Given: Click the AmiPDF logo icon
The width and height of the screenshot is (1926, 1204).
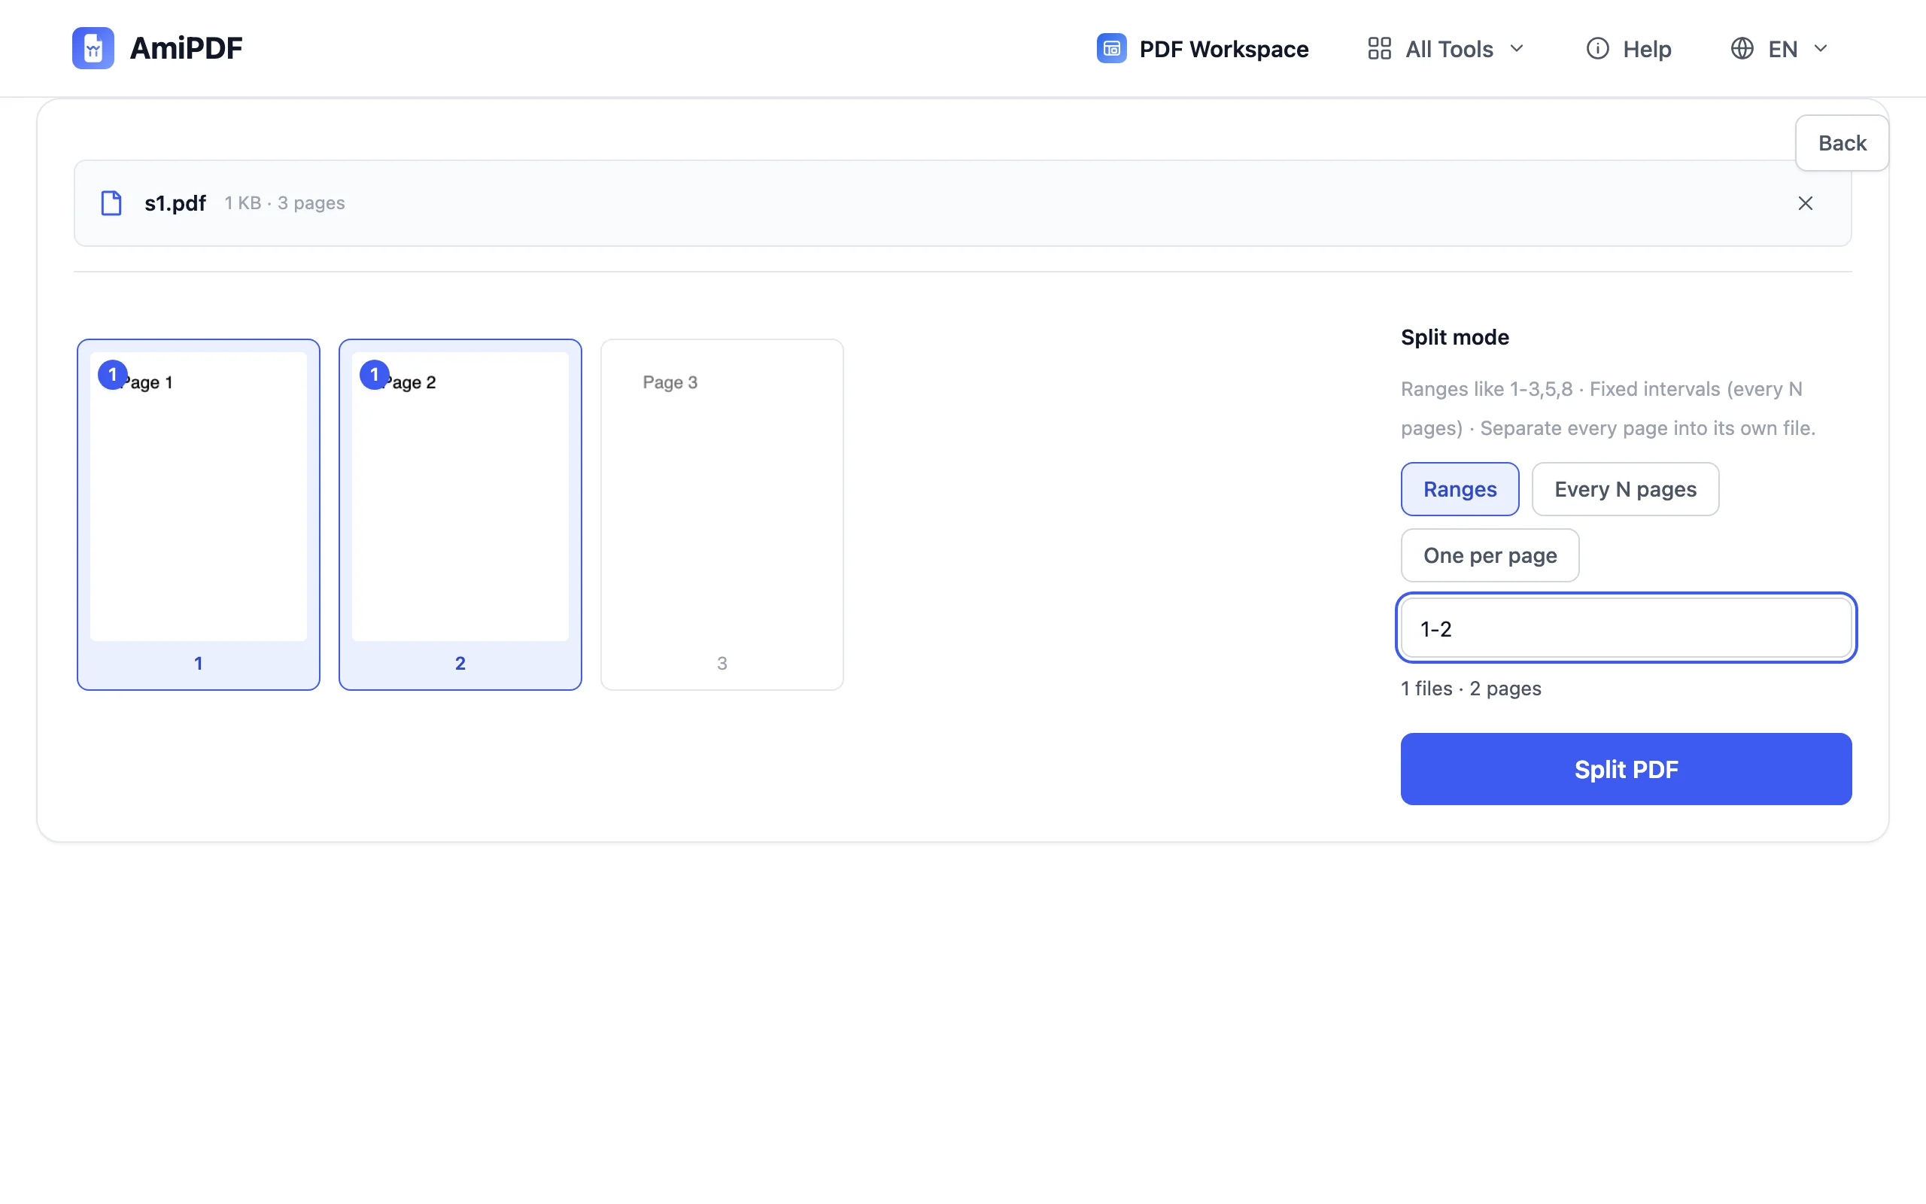Looking at the screenshot, I should (93, 47).
